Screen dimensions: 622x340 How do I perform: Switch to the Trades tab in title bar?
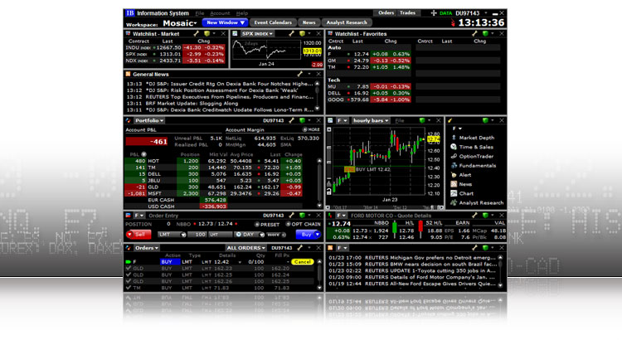coord(407,12)
